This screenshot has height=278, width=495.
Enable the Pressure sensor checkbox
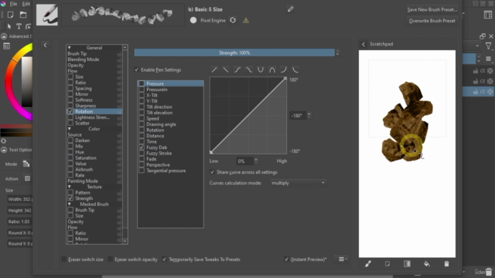coord(142,83)
